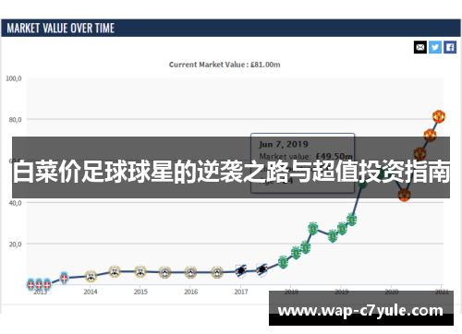
Task: Click the Udinese crest marker at 2014
Action: [91, 276]
